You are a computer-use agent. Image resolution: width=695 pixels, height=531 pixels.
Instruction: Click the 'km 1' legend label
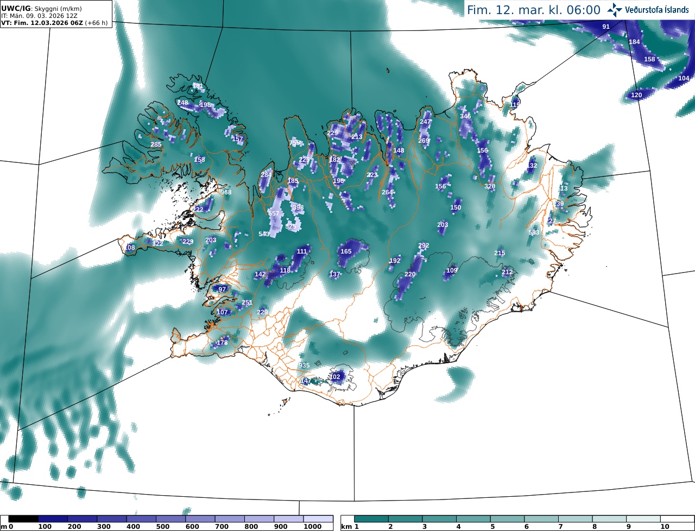pos(350,527)
